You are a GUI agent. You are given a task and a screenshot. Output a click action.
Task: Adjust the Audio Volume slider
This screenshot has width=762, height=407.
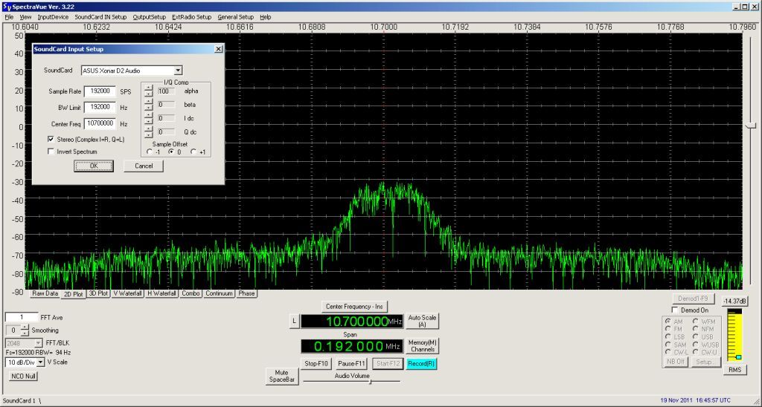pyautogui.click(x=371, y=382)
